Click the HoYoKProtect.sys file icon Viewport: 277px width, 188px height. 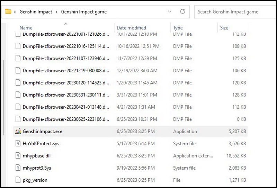coord(18,143)
